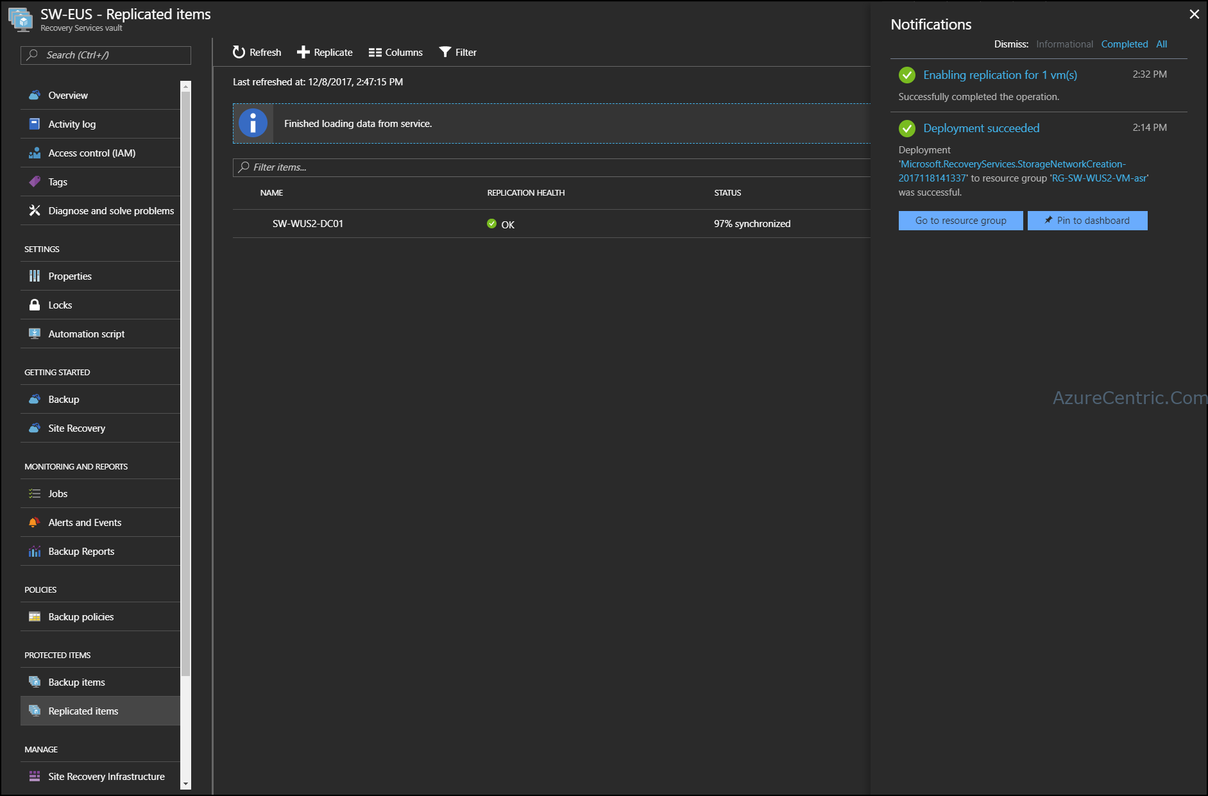The image size is (1208, 796).
Task: Click the 97% synchronized status
Action: [752, 224]
